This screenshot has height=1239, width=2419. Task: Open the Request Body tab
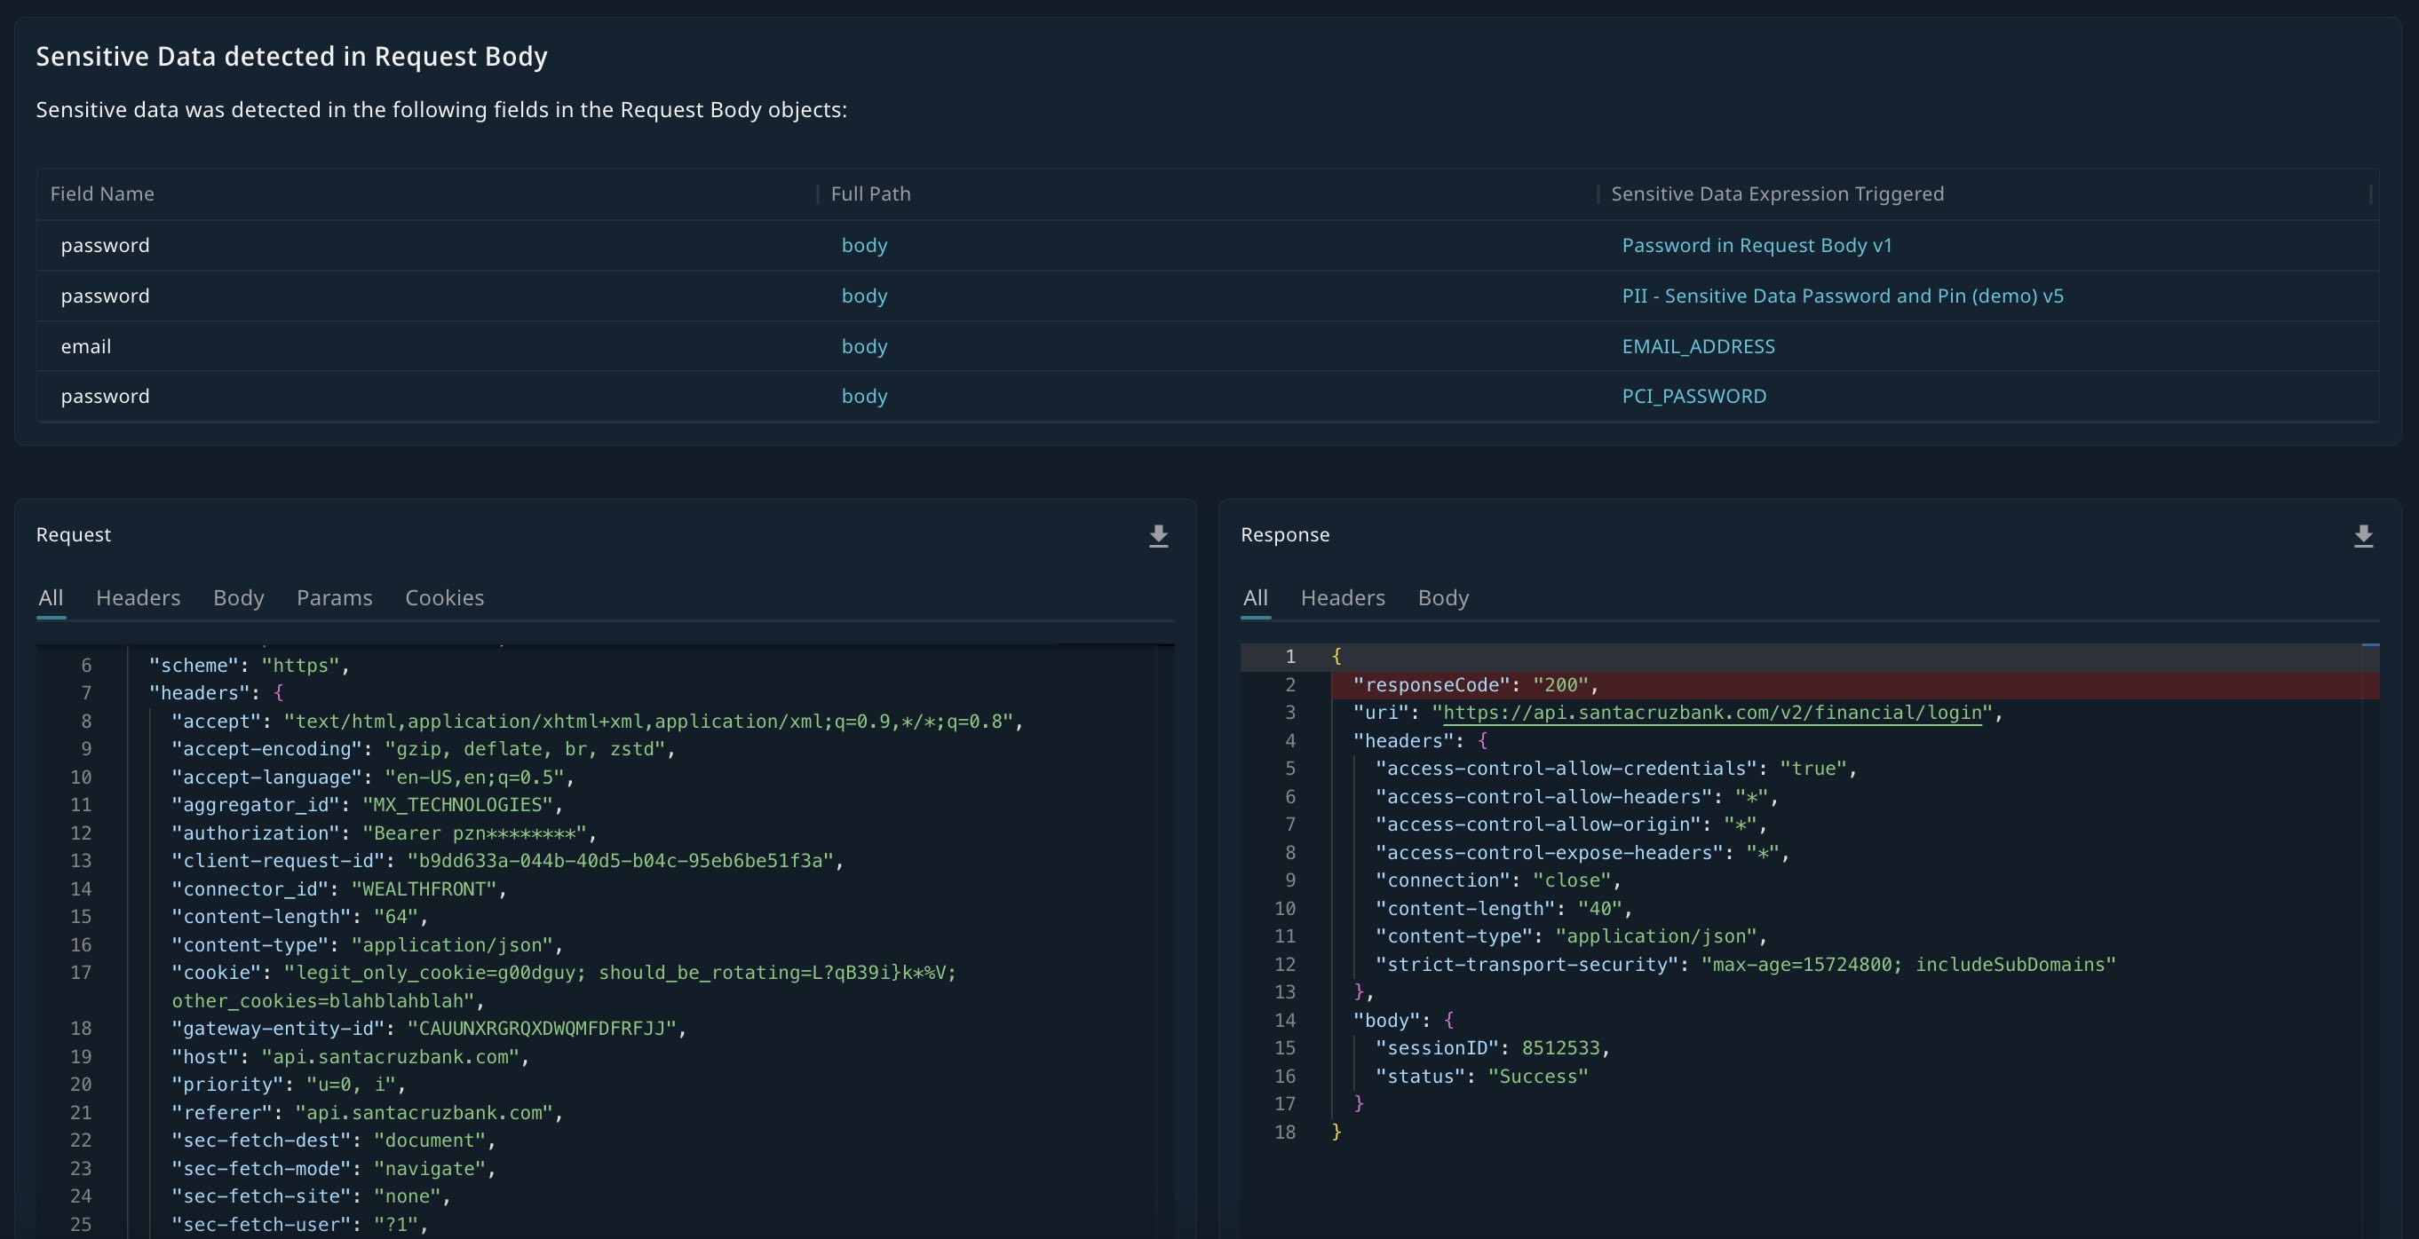(x=239, y=598)
